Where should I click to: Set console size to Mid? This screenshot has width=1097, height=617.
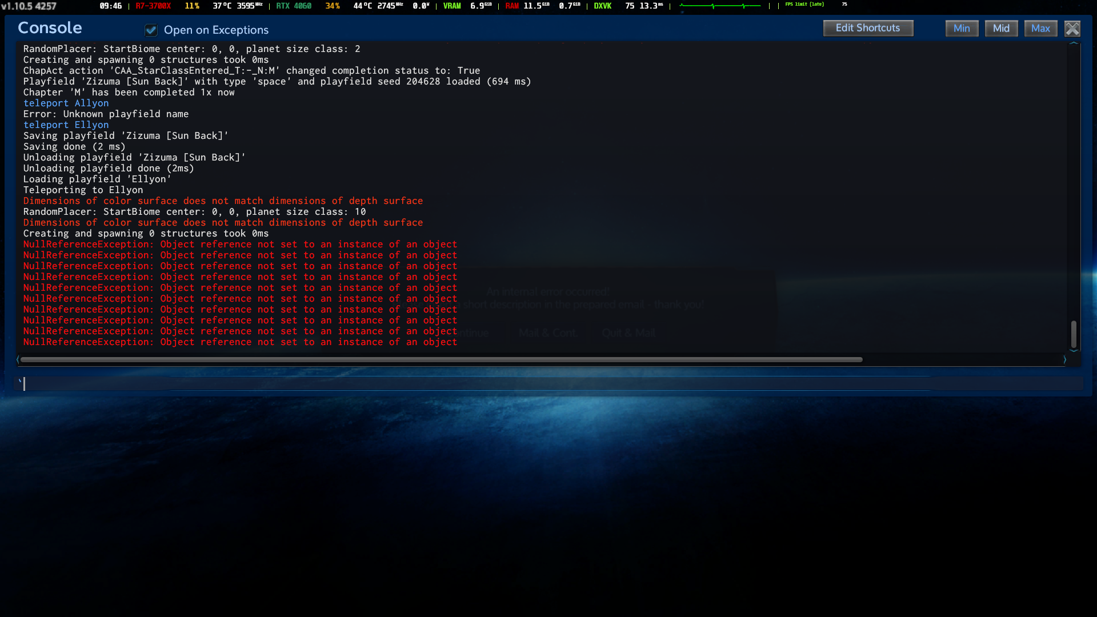(1001, 29)
